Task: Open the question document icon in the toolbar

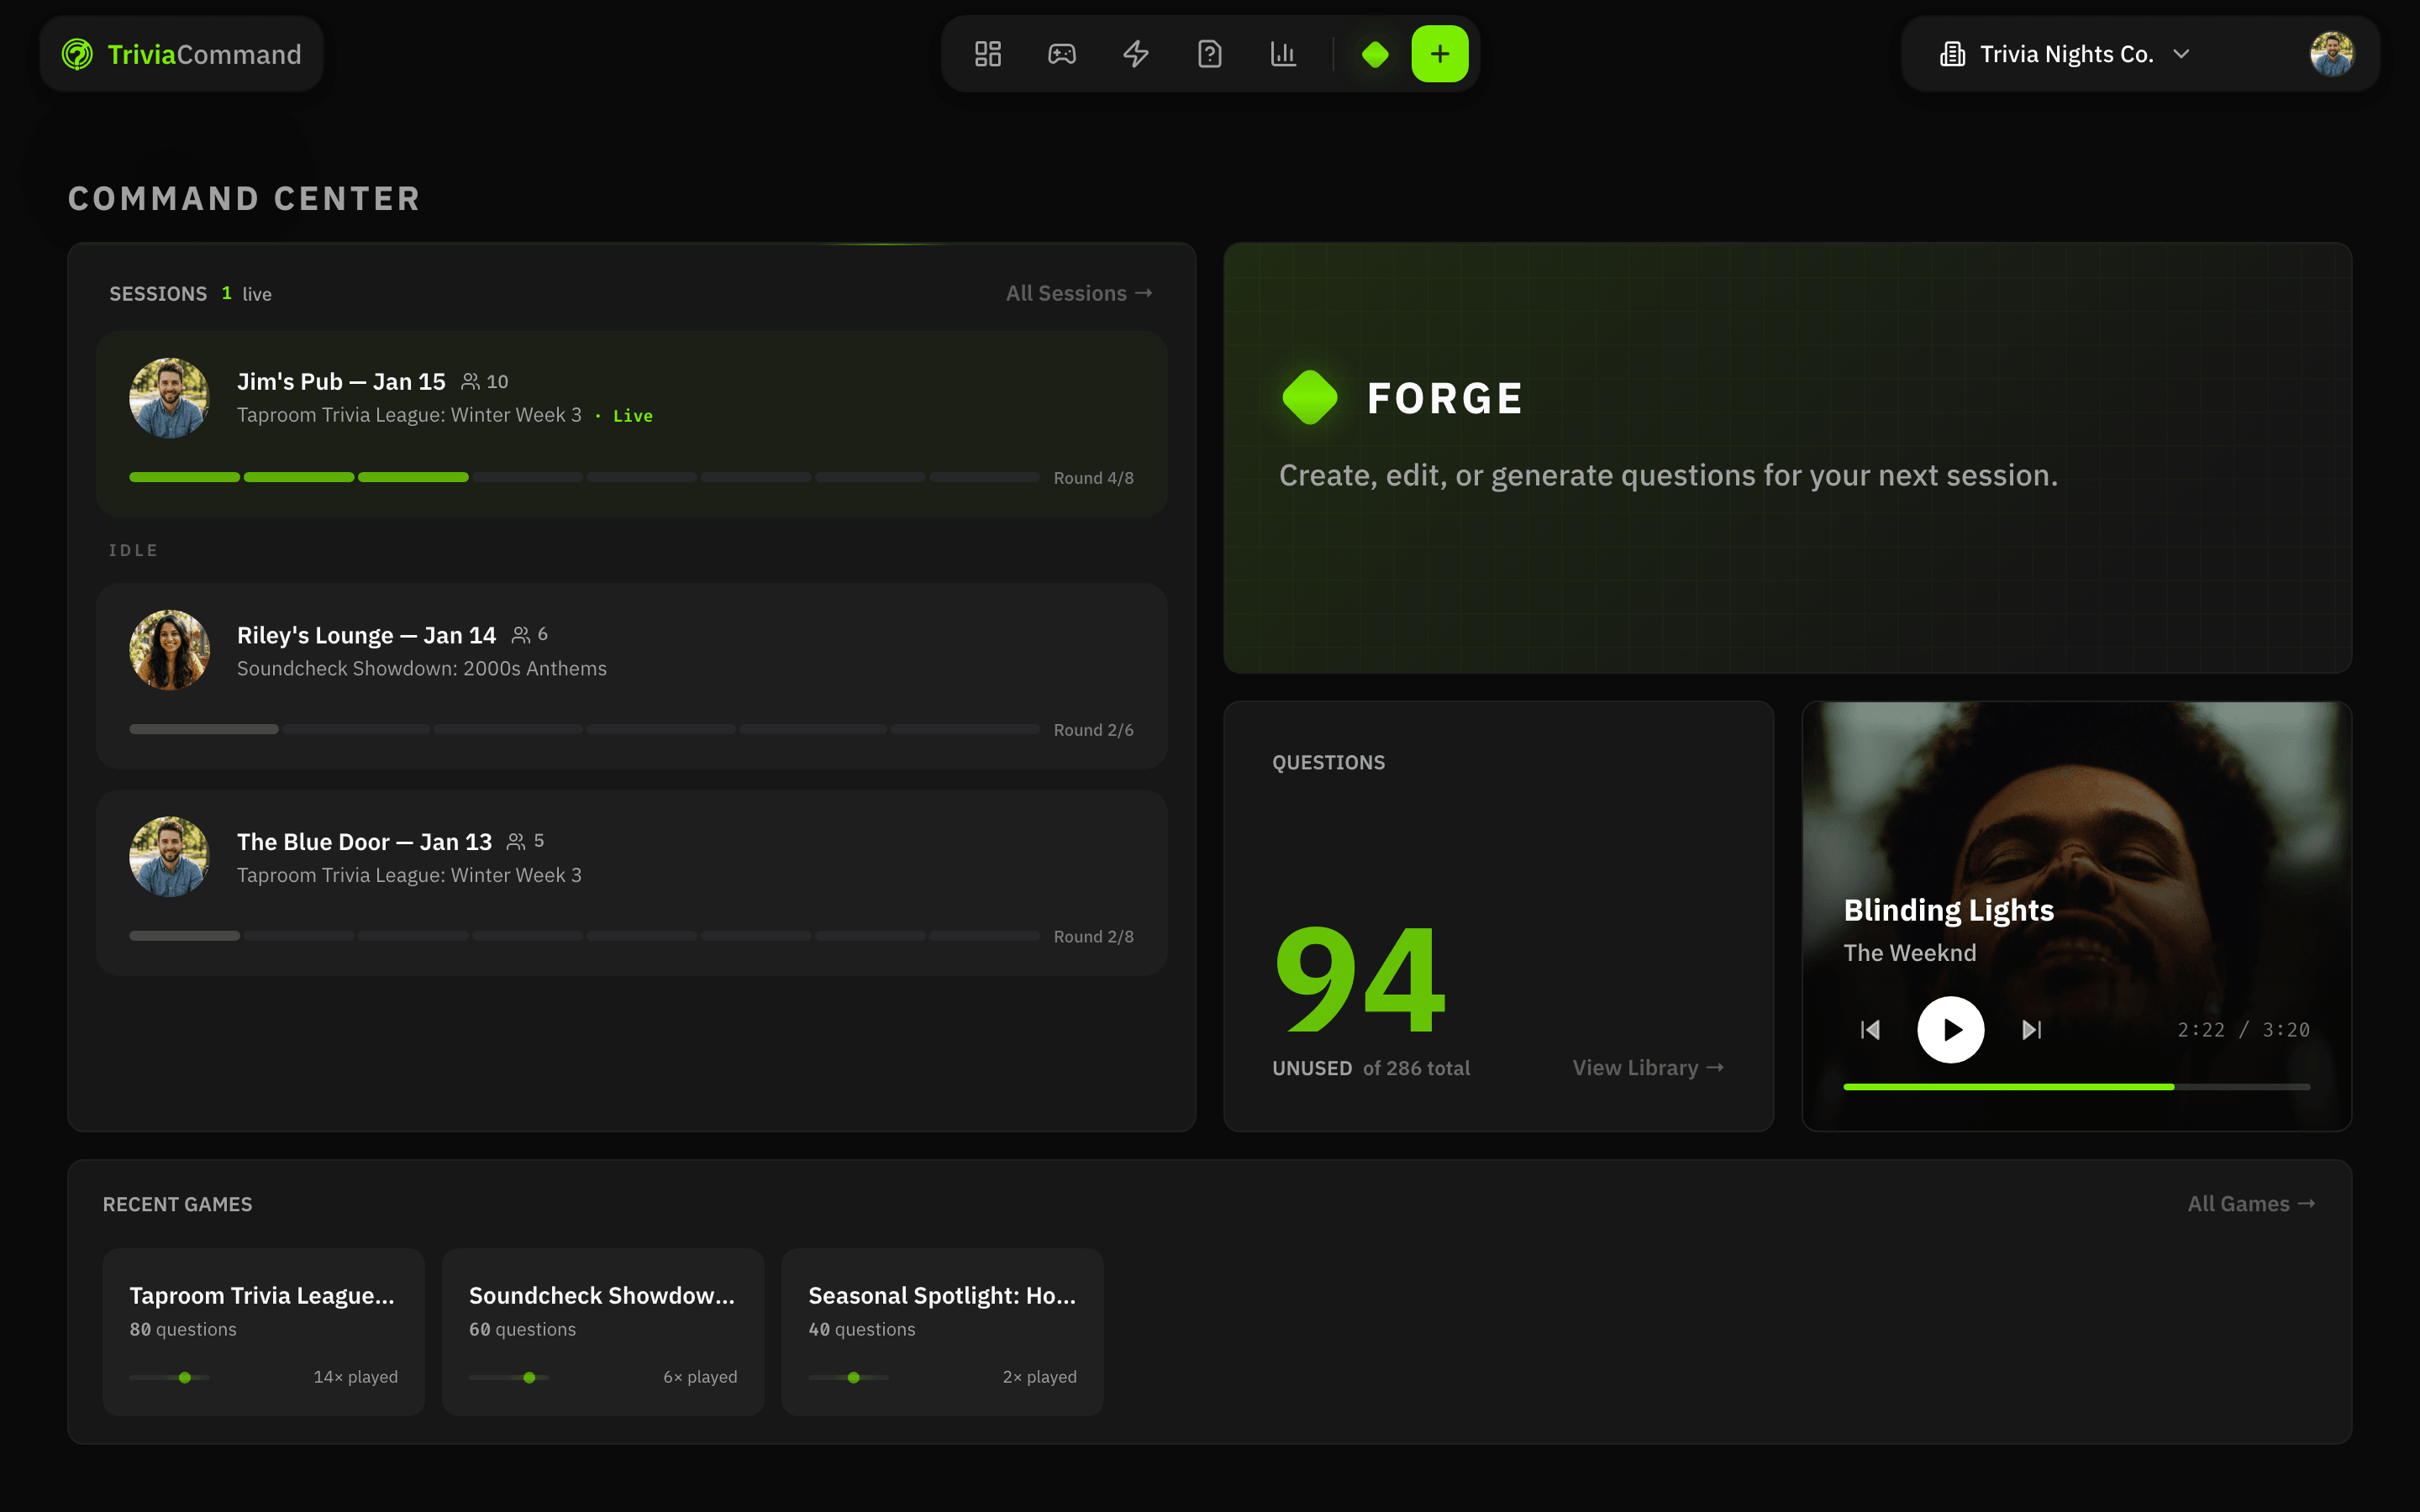Action: [x=1210, y=53]
